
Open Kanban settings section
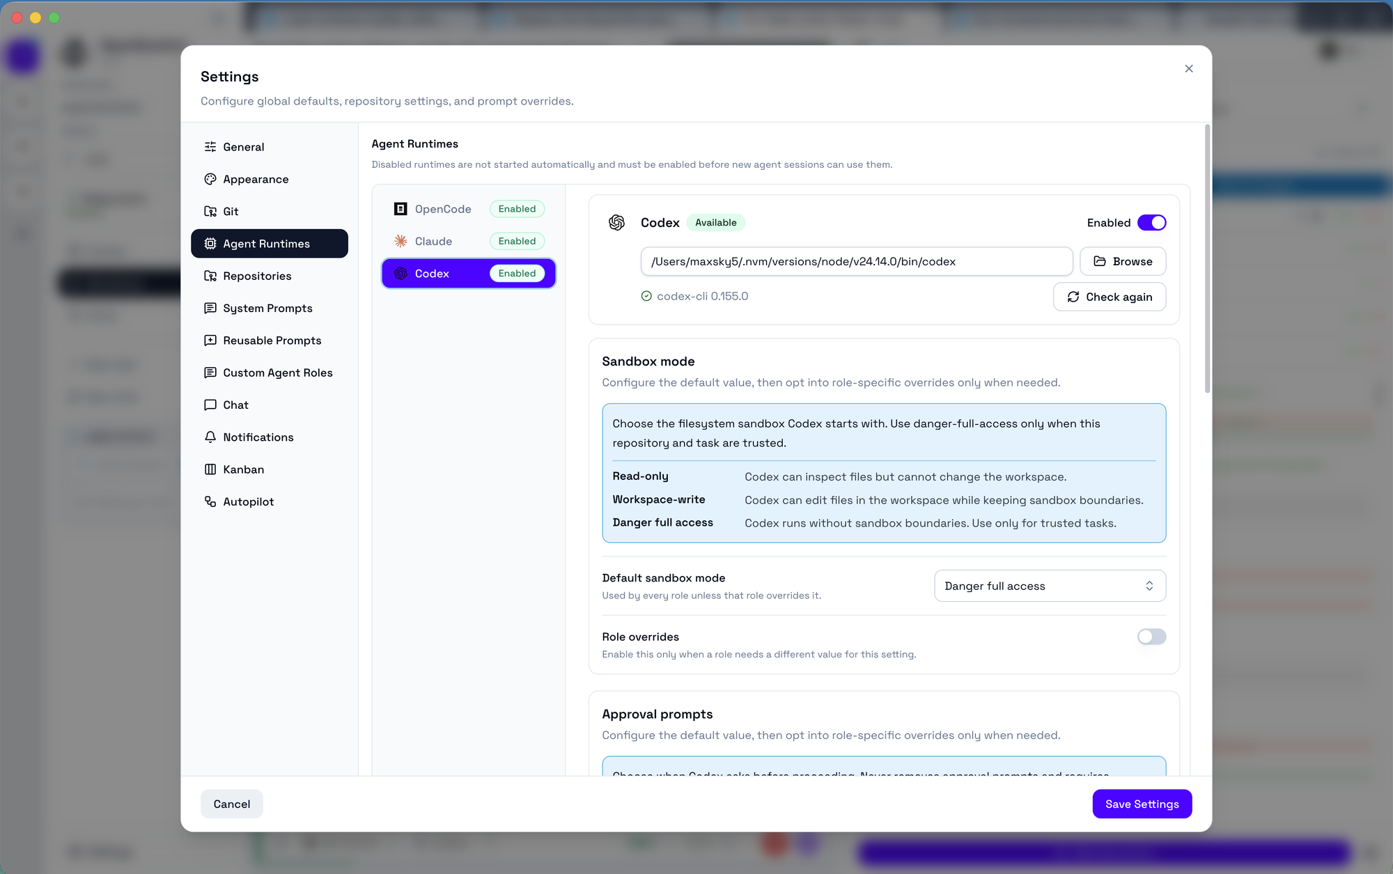269,469
